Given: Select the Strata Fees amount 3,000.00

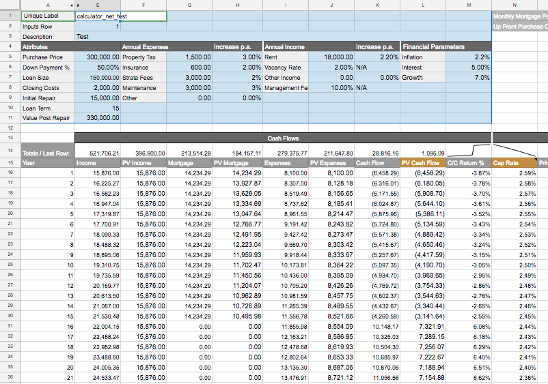Looking at the screenshot, I should pyautogui.click(x=189, y=78).
